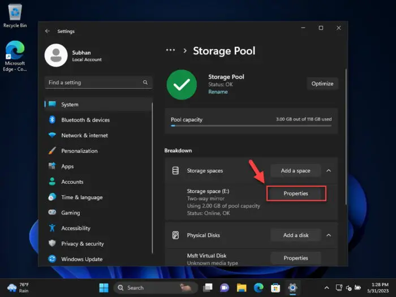Click the Privacy & security shield icon
This screenshot has width=396, height=297.
52,243
